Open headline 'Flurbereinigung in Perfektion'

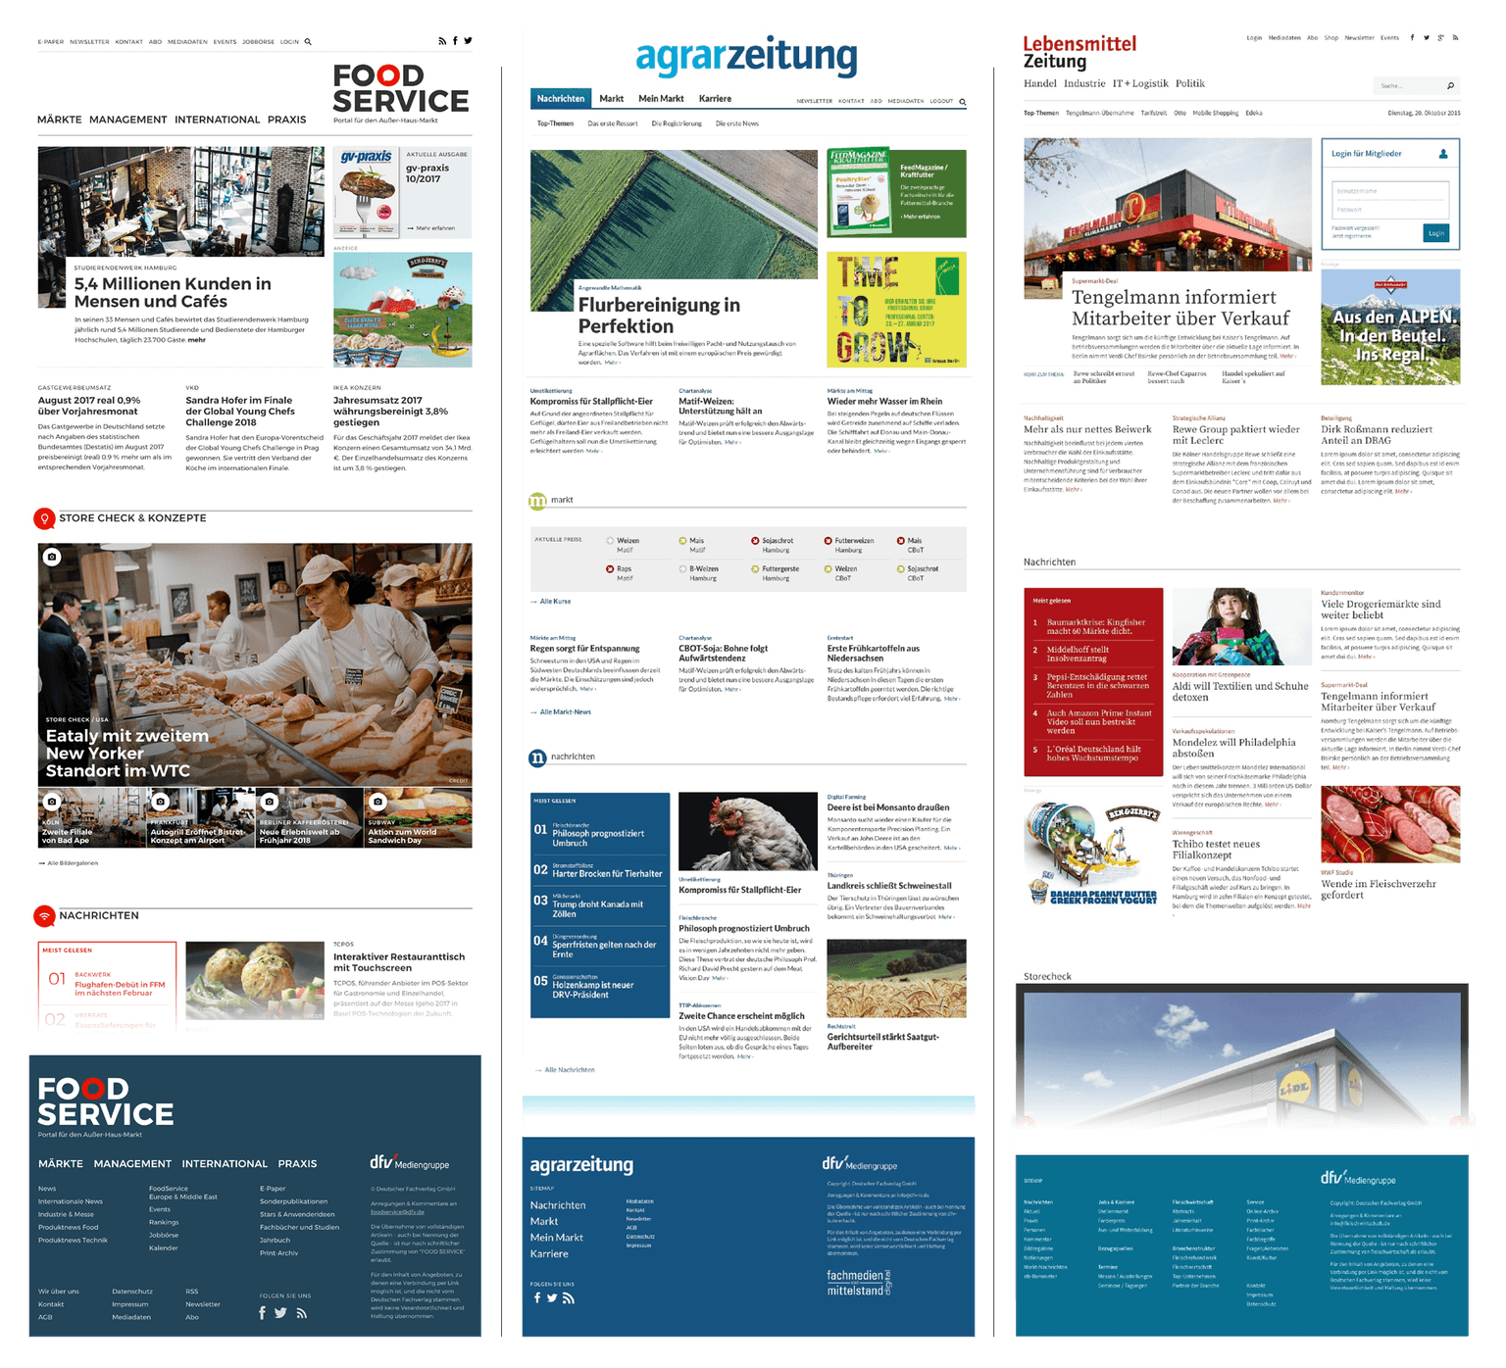coord(659,316)
